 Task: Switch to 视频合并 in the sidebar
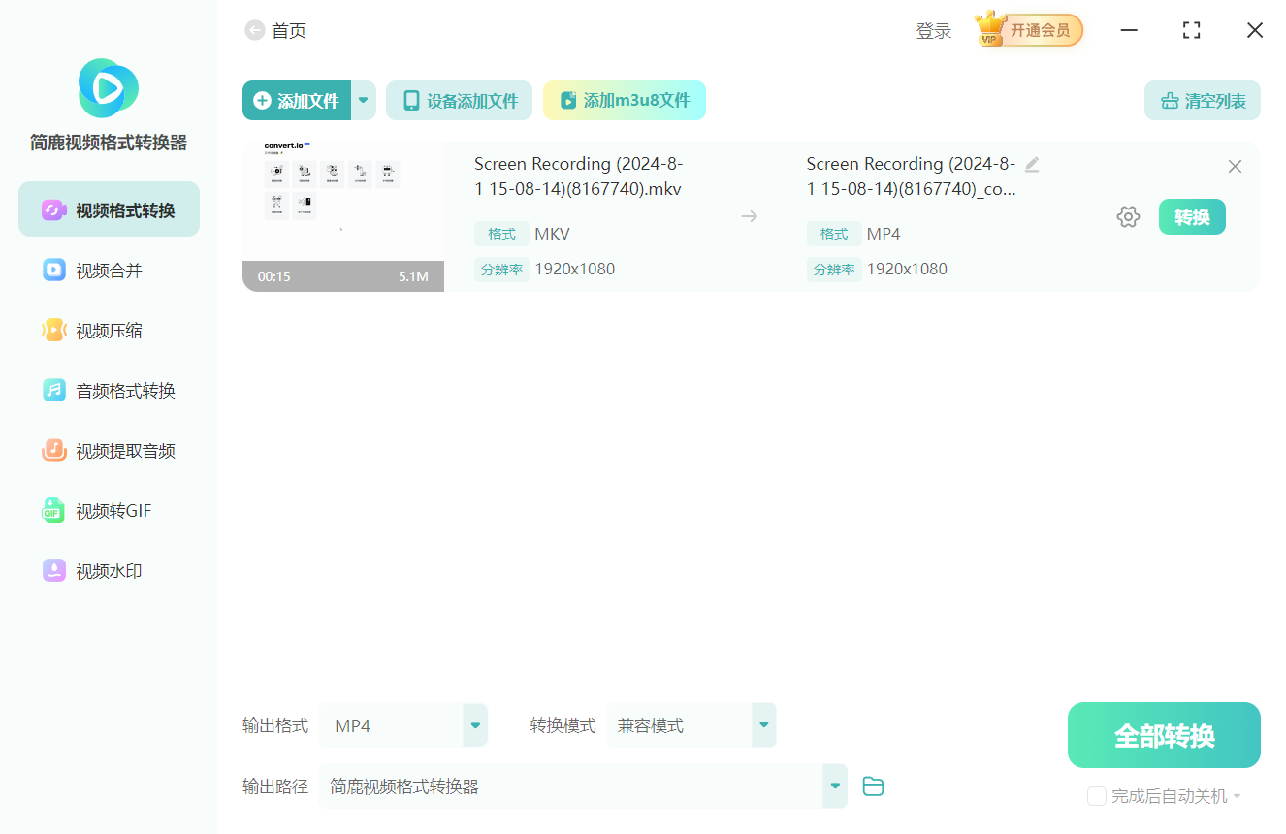coord(109,271)
